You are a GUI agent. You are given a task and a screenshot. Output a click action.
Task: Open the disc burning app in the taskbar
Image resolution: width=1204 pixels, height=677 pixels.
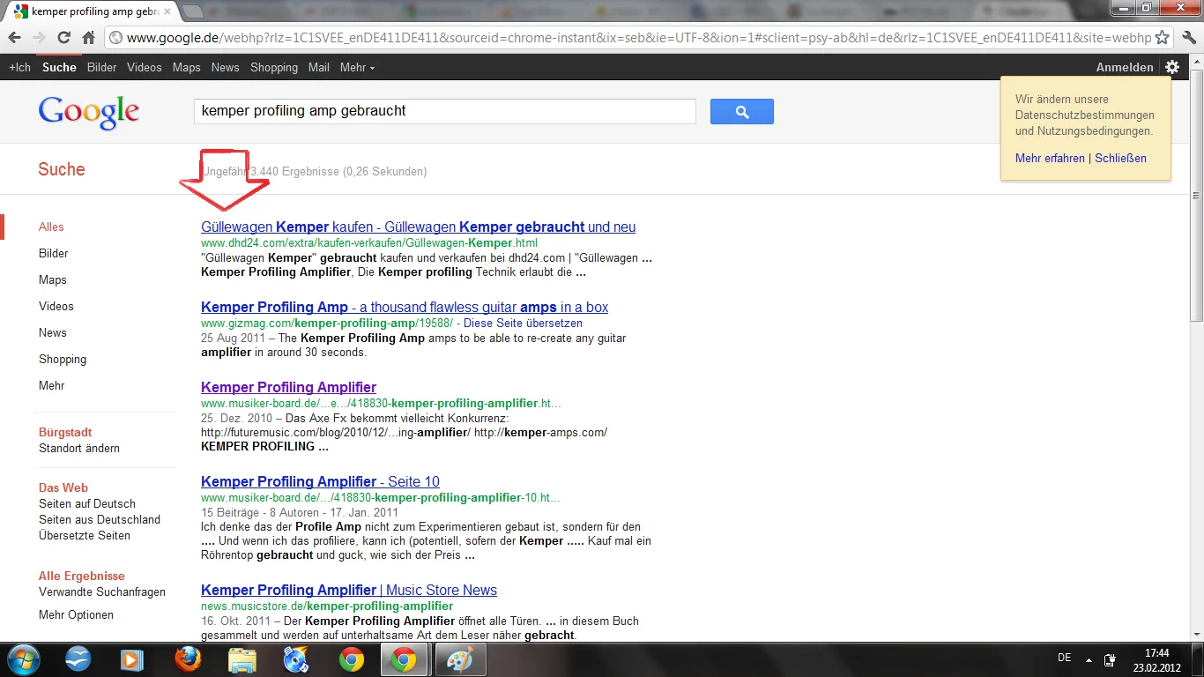click(295, 659)
